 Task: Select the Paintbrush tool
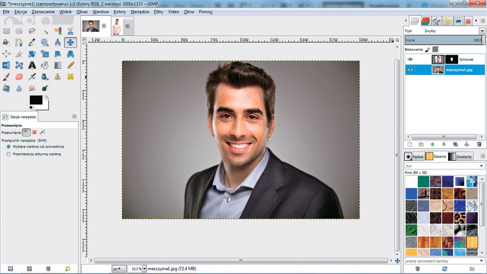(x=6, y=76)
